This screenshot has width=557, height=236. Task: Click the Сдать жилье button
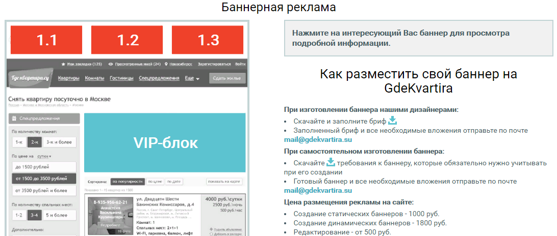point(227,78)
